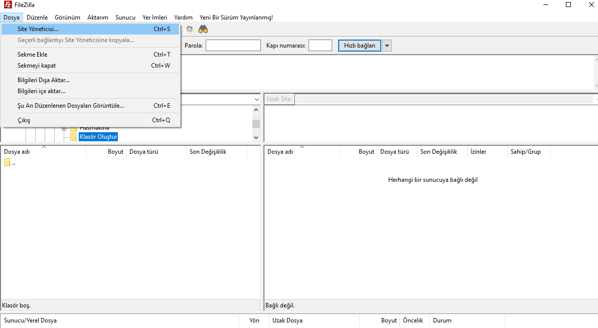Choose Sekme Ekle from Dosya menu

pos(90,55)
